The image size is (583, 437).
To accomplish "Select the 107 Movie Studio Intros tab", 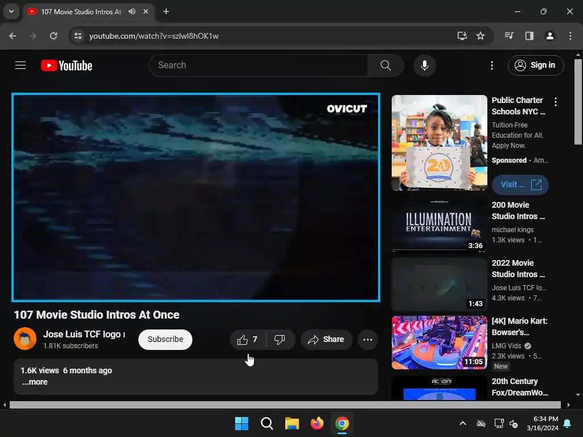I will pyautogui.click(x=81, y=11).
